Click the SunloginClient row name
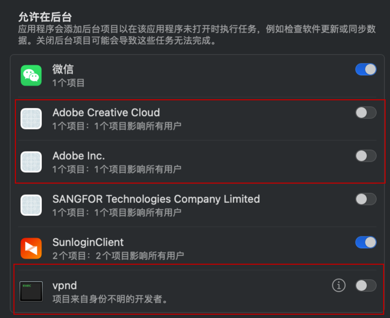This screenshot has height=318, width=390. pos(88,242)
